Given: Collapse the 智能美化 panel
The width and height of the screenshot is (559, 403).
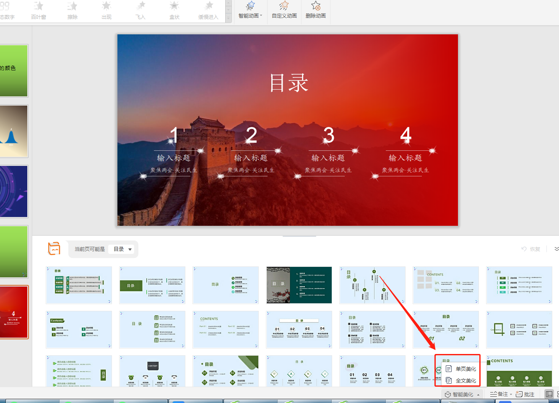Looking at the screenshot, I should (478, 394).
